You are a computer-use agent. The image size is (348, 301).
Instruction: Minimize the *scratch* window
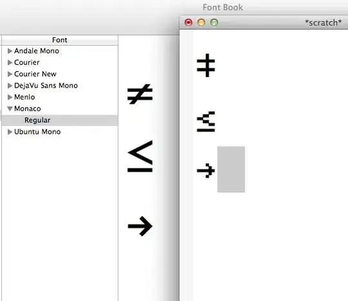pos(201,23)
